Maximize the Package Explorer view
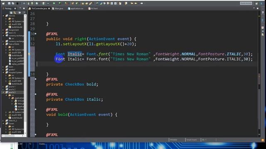 pyautogui.click(x=24, y=8)
